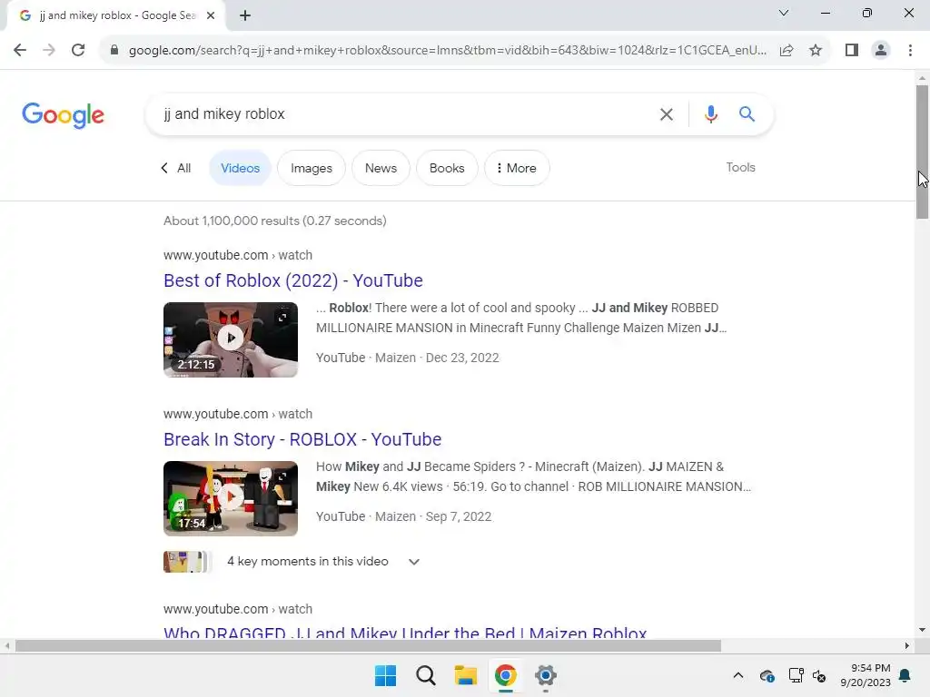The image size is (930, 697).
Task: Reload the page with the refresh icon
Action: (78, 50)
